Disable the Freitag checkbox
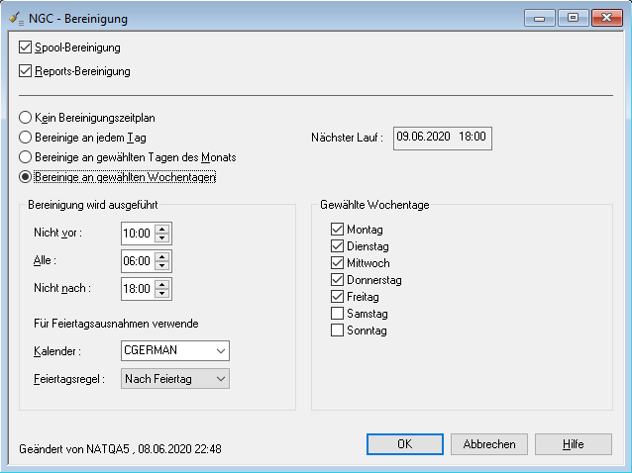The image size is (632, 473). click(337, 297)
